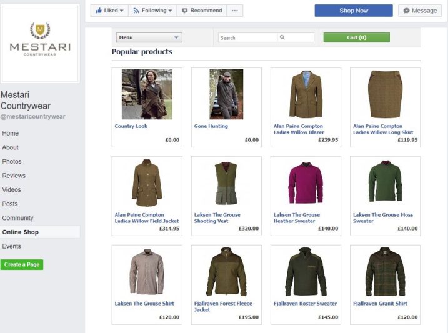Open Laksen The Grouse Shirt link
Image resolution: width=448 pixels, height=333 pixels.
(x=144, y=303)
